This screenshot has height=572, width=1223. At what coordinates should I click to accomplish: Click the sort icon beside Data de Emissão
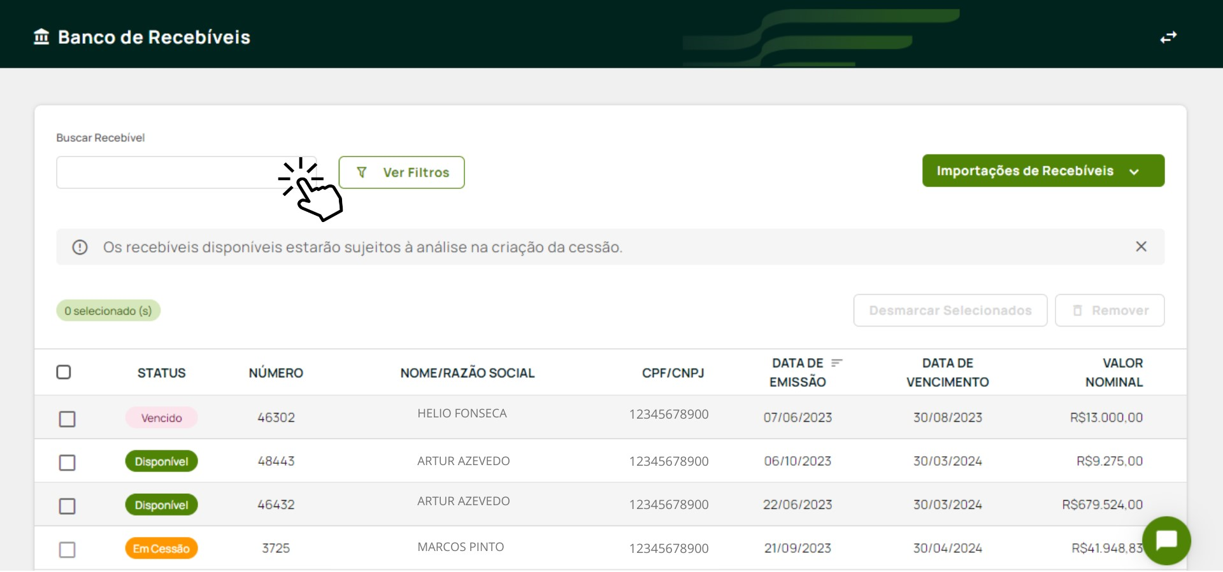click(x=836, y=363)
